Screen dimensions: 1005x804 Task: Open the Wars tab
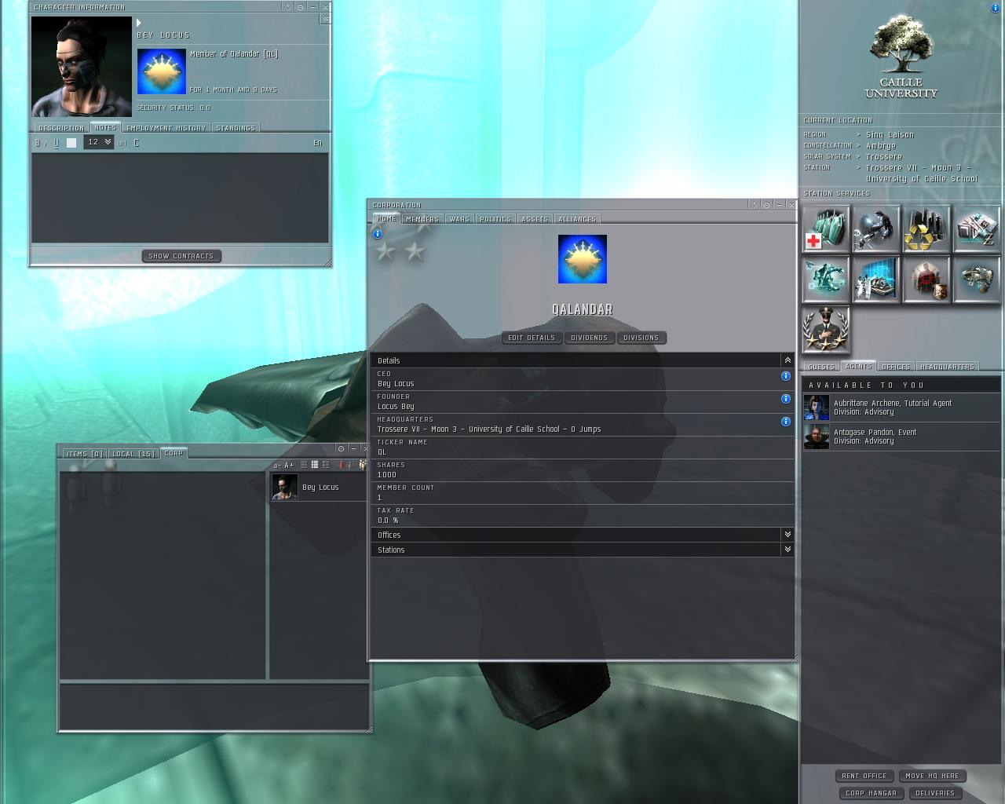[x=459, y=219]
